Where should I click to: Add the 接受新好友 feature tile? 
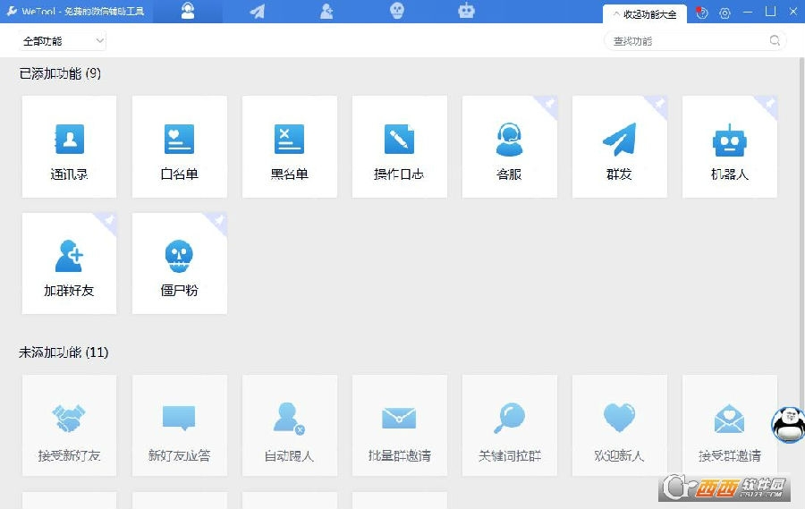coord(69,425)
